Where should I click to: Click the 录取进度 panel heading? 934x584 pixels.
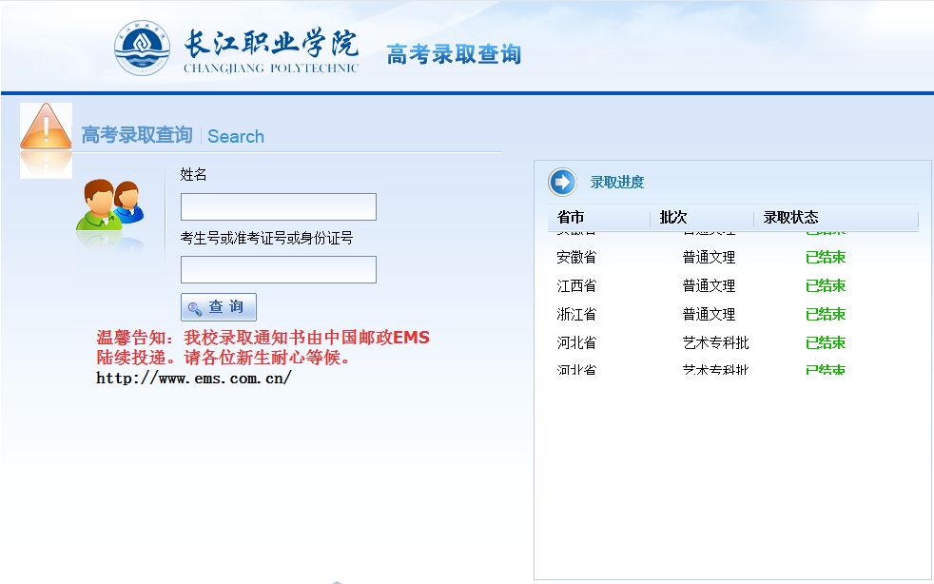click(617, 183)
